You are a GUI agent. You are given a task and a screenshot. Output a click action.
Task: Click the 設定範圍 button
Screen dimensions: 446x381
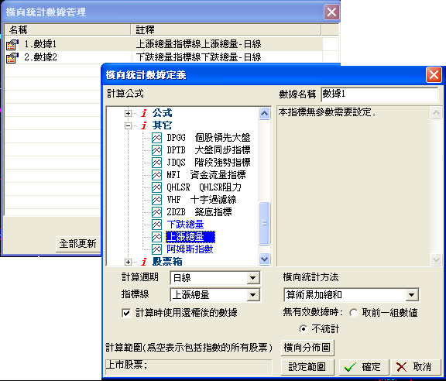307,367
